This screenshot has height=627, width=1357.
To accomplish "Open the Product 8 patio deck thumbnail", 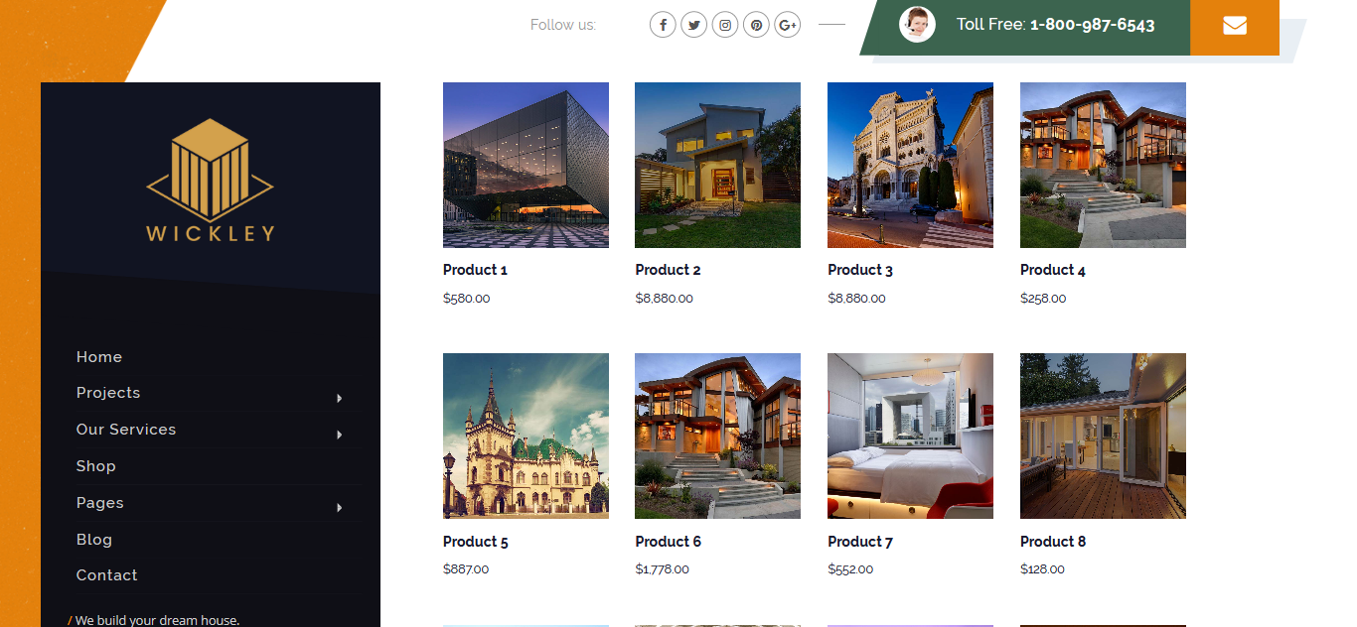I will tap(1103, 436).
